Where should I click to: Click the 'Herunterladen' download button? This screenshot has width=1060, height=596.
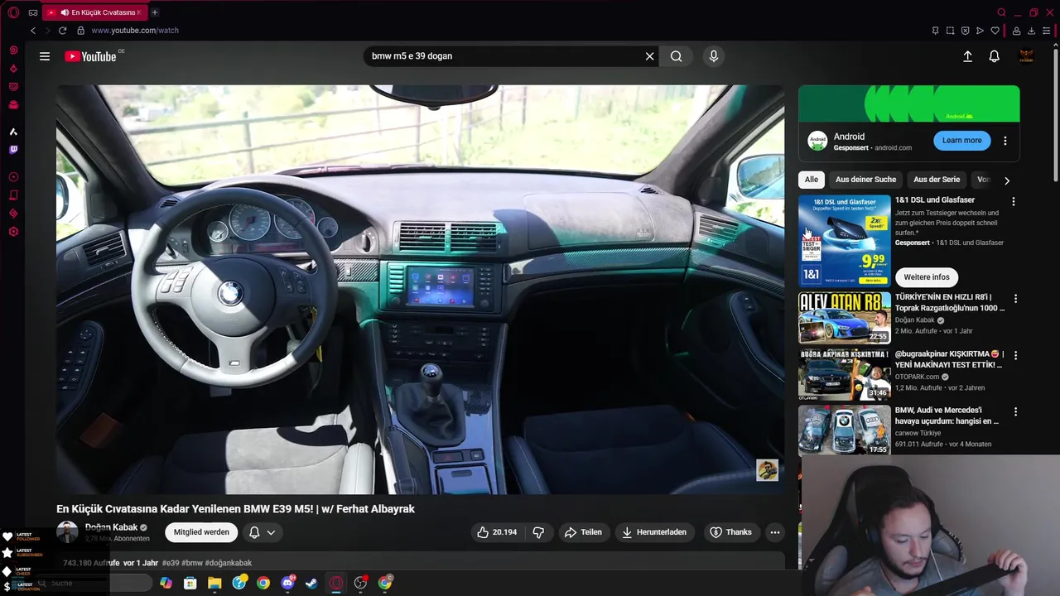[x=654, y=532]
